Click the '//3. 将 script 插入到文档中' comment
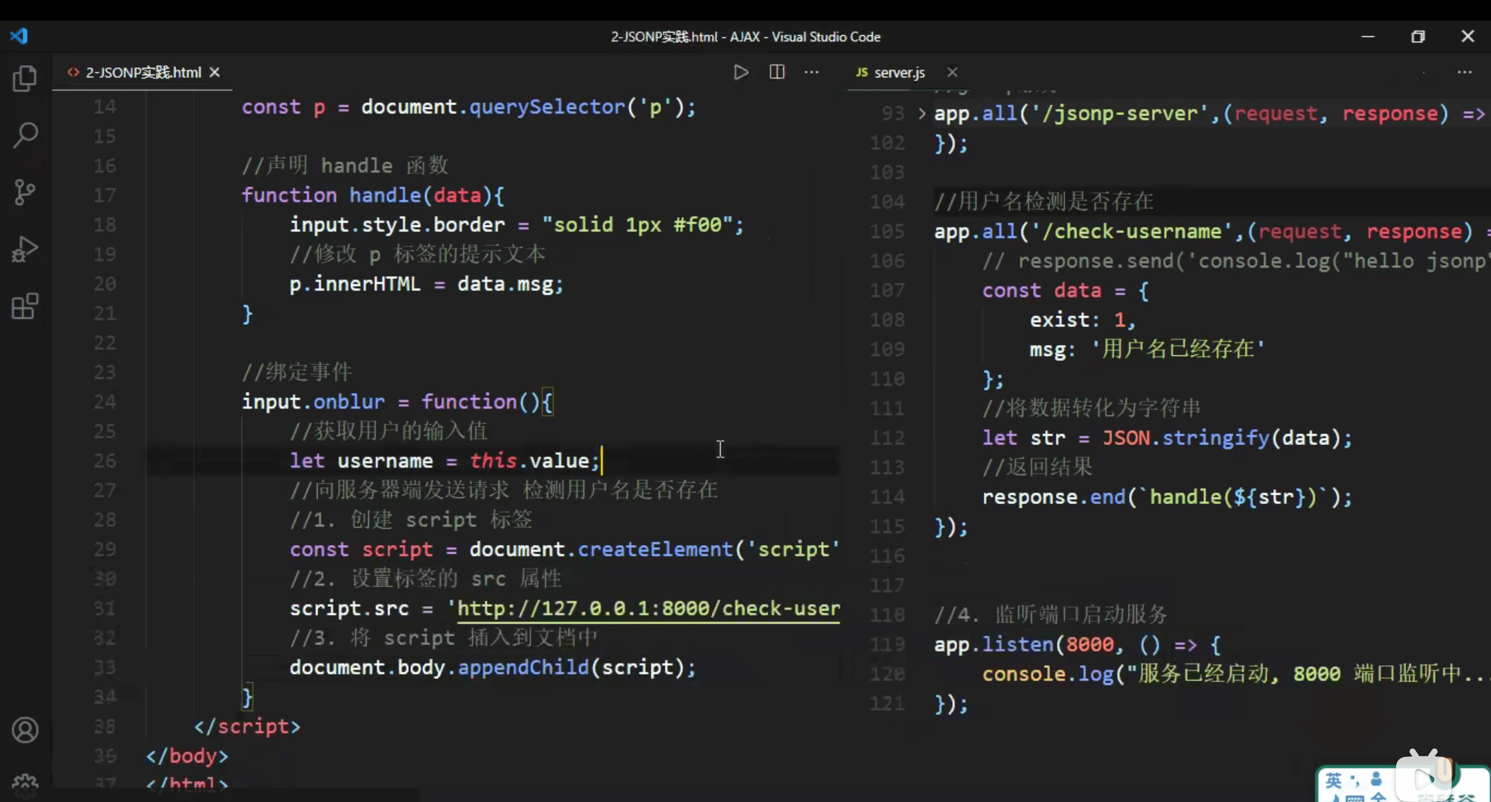This screenshot has height=802, width=1491. pos(444,638)
